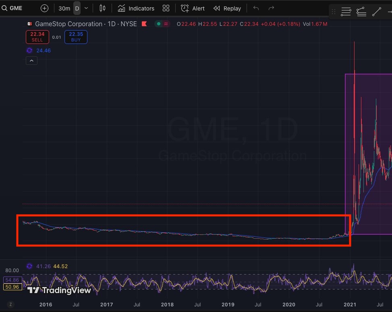Select the trend-based Fib extension tool
This screenshot has width=392, height=312.
click(x=361, y=12)
